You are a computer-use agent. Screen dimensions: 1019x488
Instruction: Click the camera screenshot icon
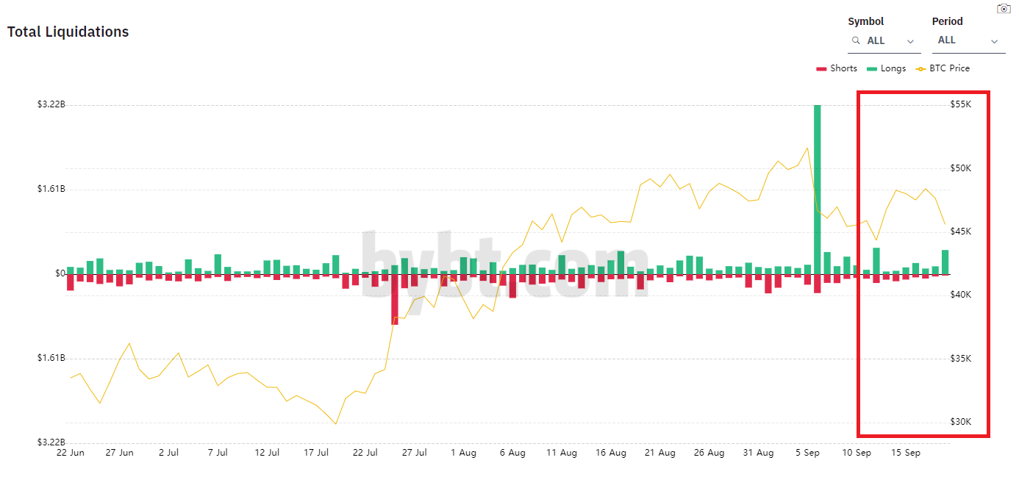(1003, 8)
